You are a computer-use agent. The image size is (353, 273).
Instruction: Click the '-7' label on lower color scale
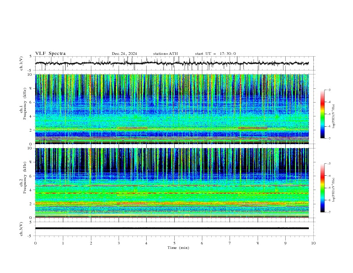click(x=328, y=212)
